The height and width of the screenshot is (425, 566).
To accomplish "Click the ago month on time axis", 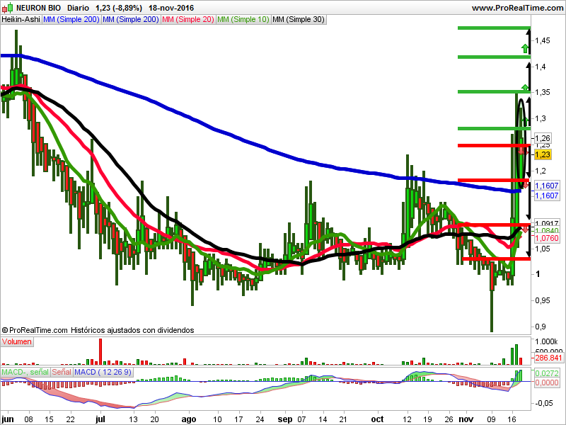I will 189,419.
